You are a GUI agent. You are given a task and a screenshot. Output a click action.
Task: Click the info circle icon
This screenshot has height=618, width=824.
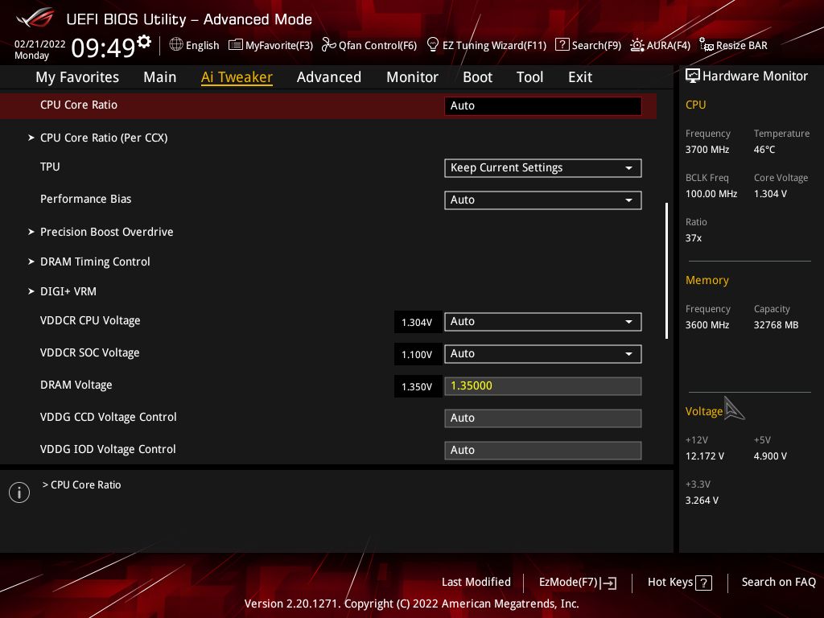pyautogui.click(x=19, y=492)
